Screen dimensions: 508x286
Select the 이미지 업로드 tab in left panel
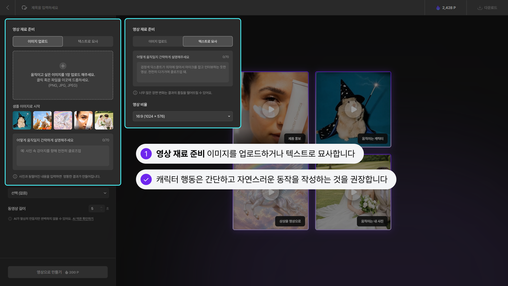pyautogui.click(x=38, y=41)
